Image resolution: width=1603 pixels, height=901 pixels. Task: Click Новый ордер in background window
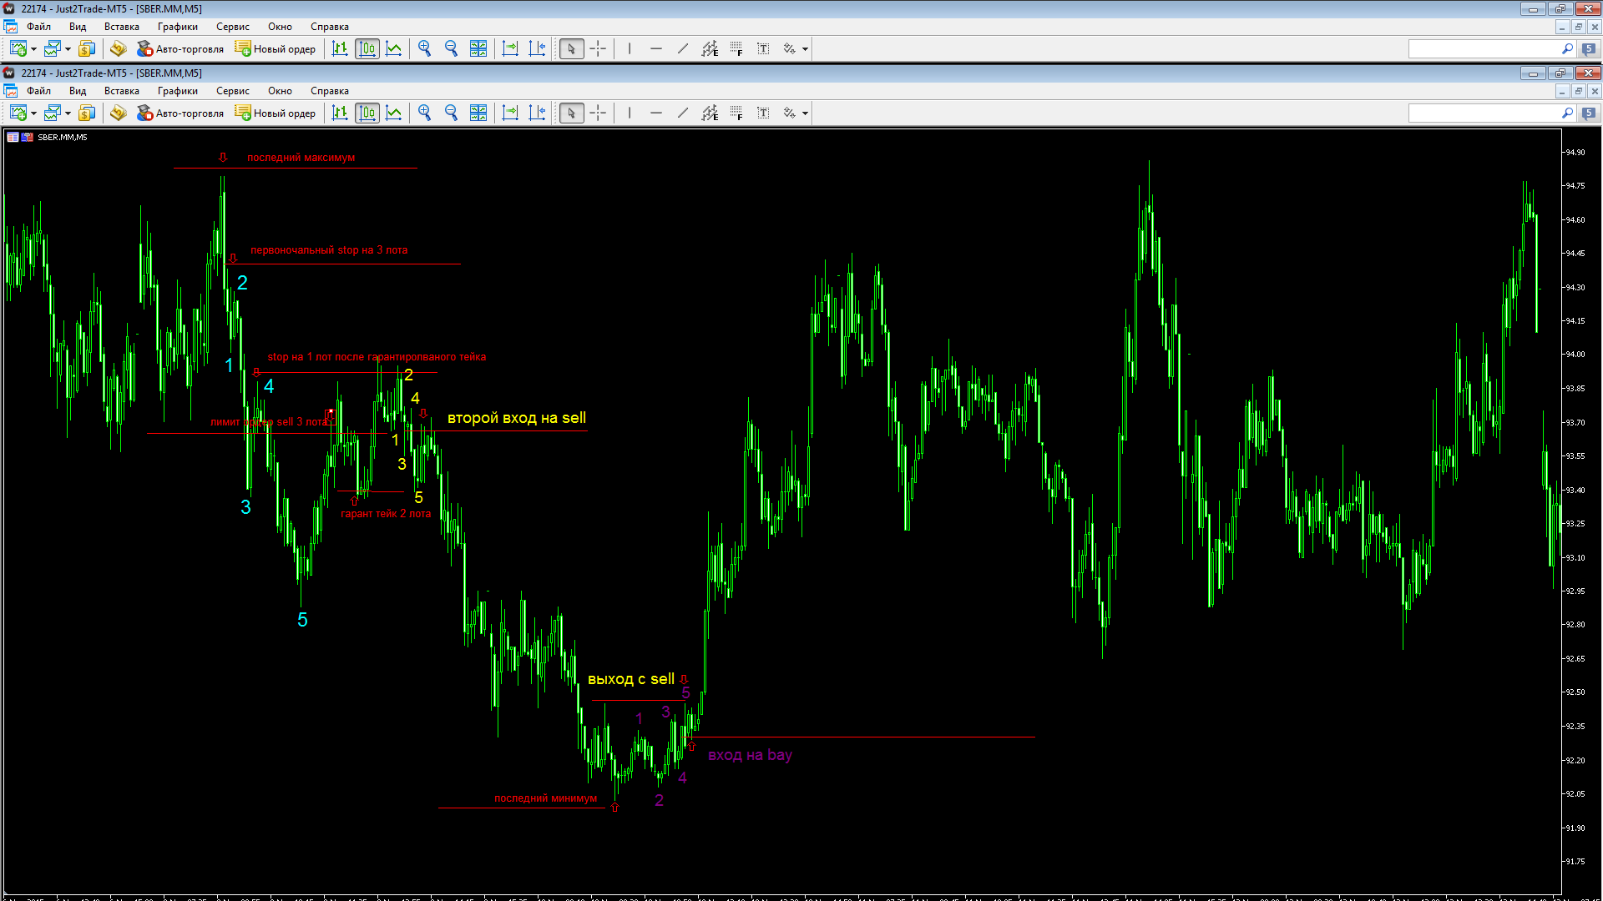coord(276,49)
